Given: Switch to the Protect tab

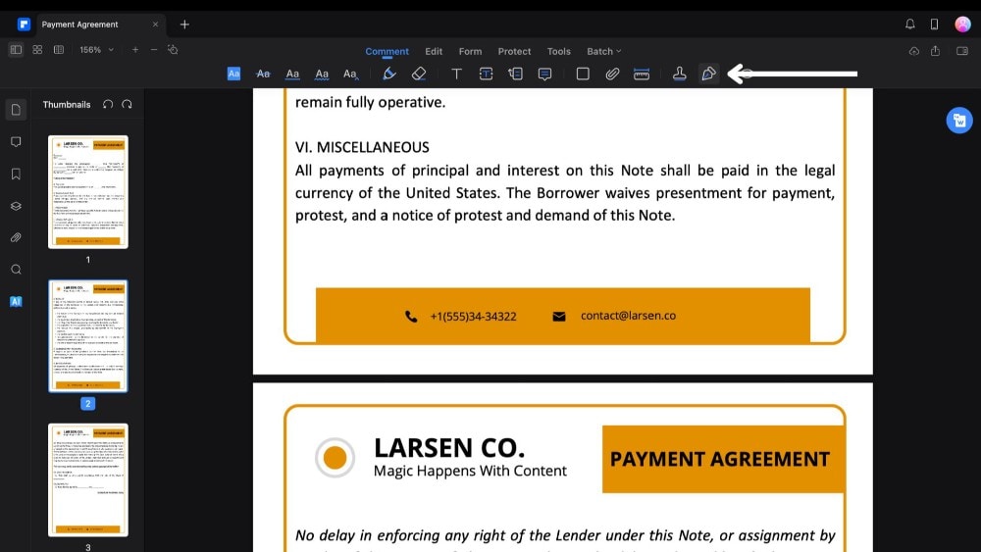Looking at the screenshot, I should pyautogui.click(x=514, y=51).
